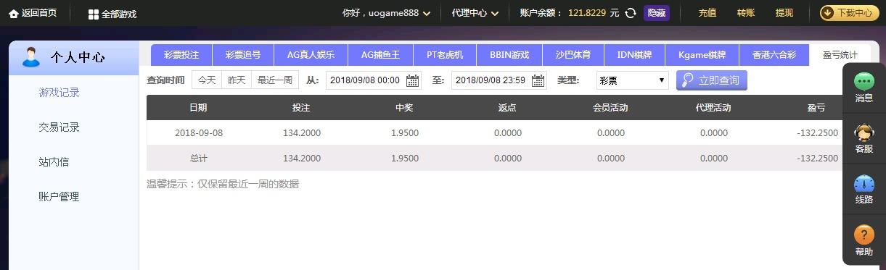886x270 pixels.
Task: Switch to PT老虎机 tab
Action: point(445,55)
